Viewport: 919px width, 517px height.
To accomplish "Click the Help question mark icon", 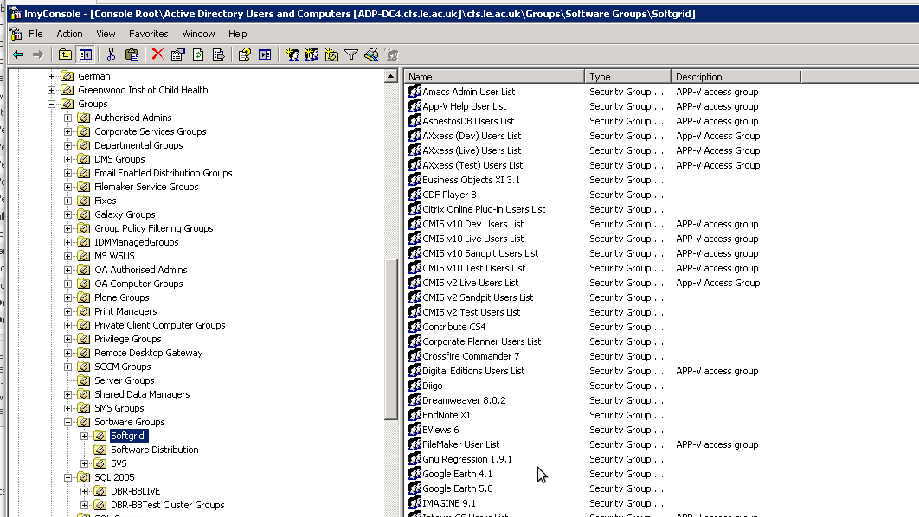I will click(x=244, y=54).
